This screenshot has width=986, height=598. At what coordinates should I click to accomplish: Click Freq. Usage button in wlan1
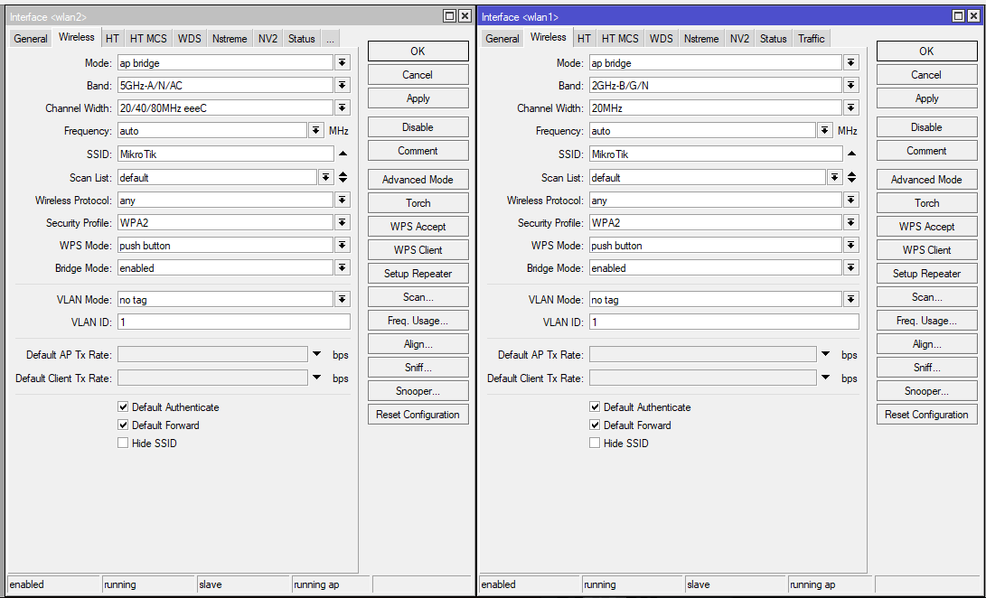click(x=926, y=321)
